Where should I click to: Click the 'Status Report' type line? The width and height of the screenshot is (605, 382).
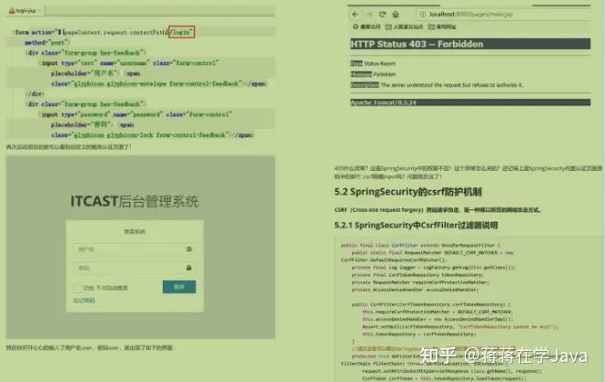point(373,63)
